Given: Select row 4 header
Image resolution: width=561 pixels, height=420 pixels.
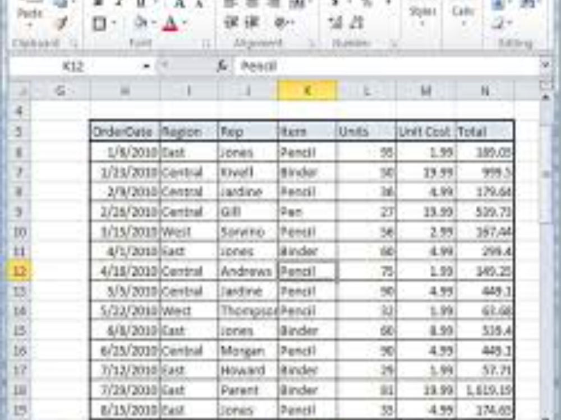Looking at the screenshot, I should pos(20,111).
